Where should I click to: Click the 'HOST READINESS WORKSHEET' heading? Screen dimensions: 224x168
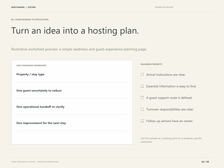31,66
